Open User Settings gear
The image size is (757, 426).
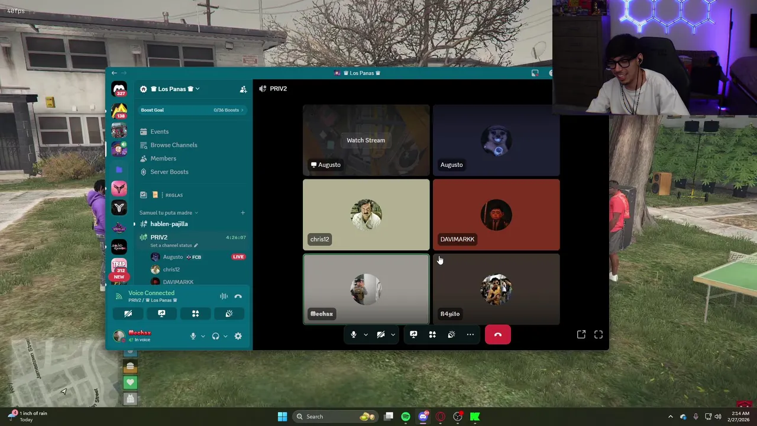(x=238, y=336)
